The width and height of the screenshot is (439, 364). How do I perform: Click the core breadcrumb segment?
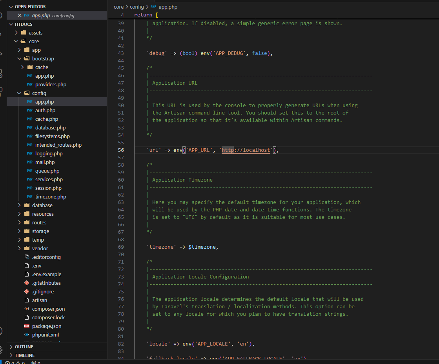pos(119,7)
